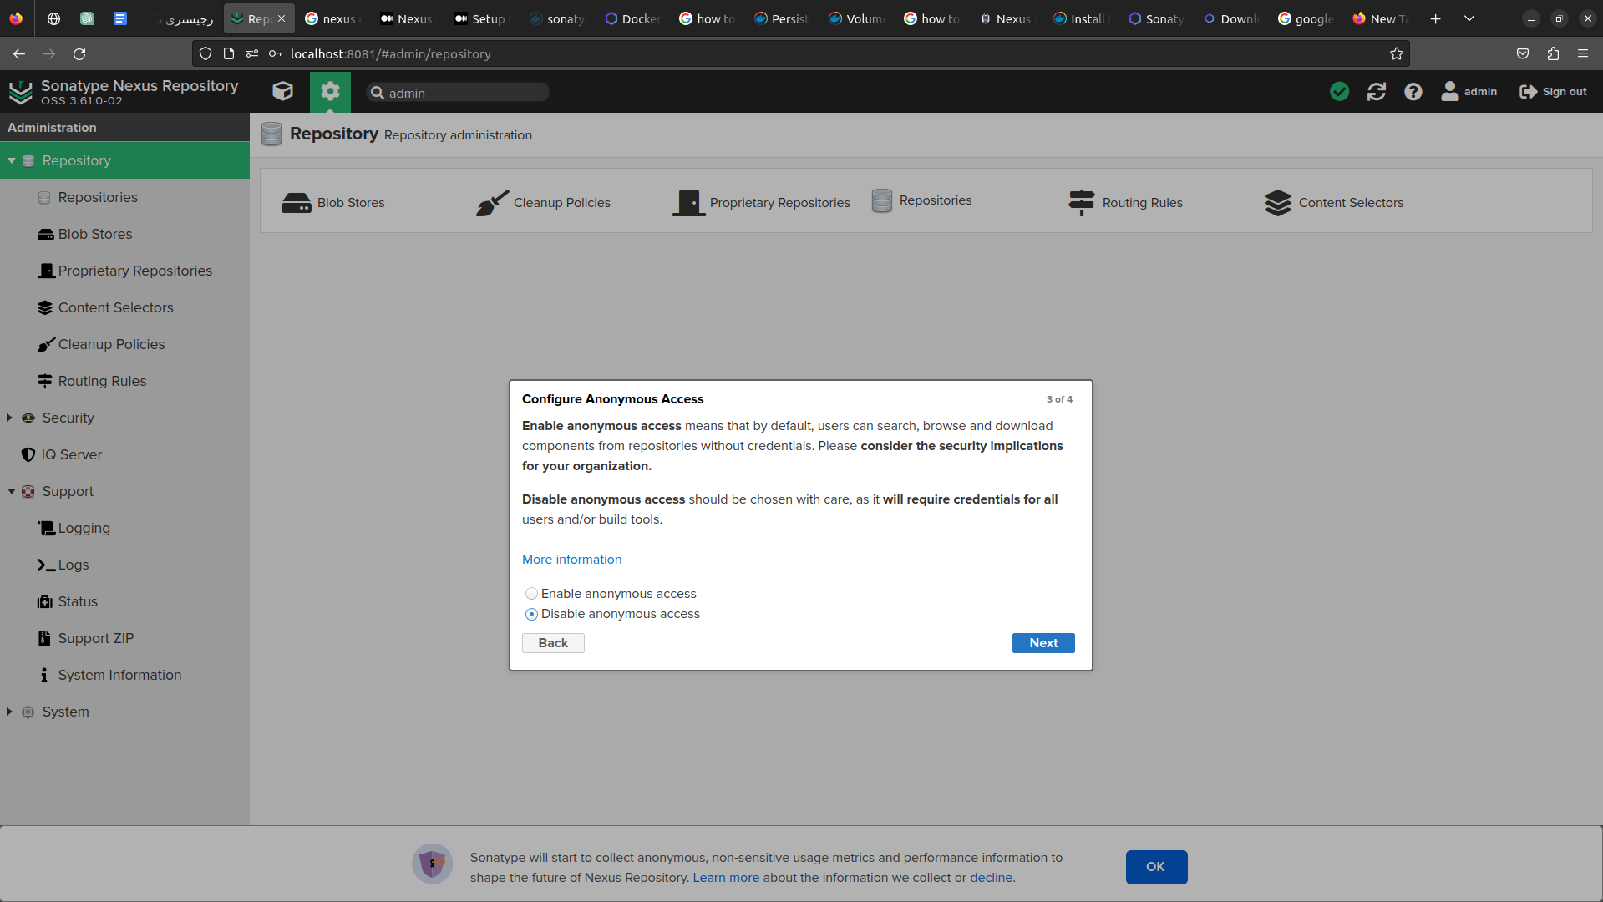Select Disable anonymous access radio button

click(x=531, y=614)
